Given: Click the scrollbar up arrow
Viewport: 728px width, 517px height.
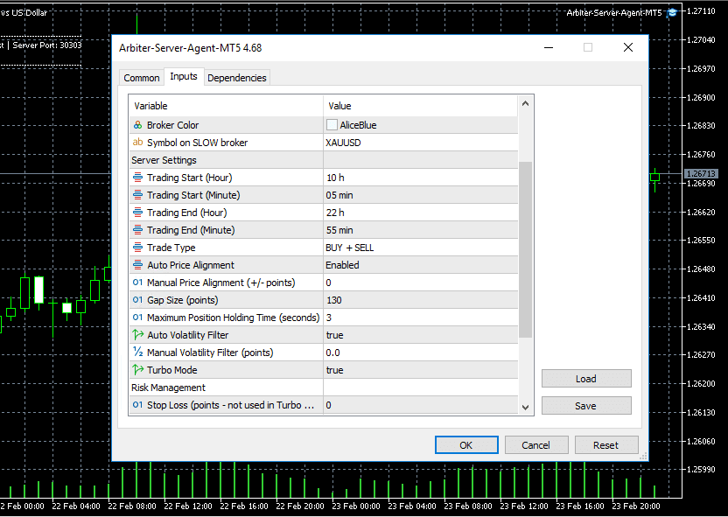Looking at the screenshot, I should pyautogui.click(x=525, y=104).
